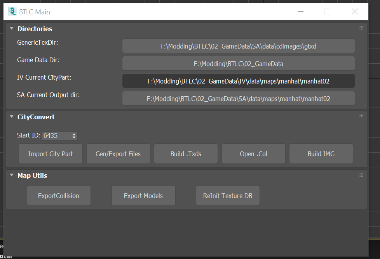The width and height of the screenshot is (380, 259).
Task: Set the SA Current Output dir path
Action: [x=238, y=99]
